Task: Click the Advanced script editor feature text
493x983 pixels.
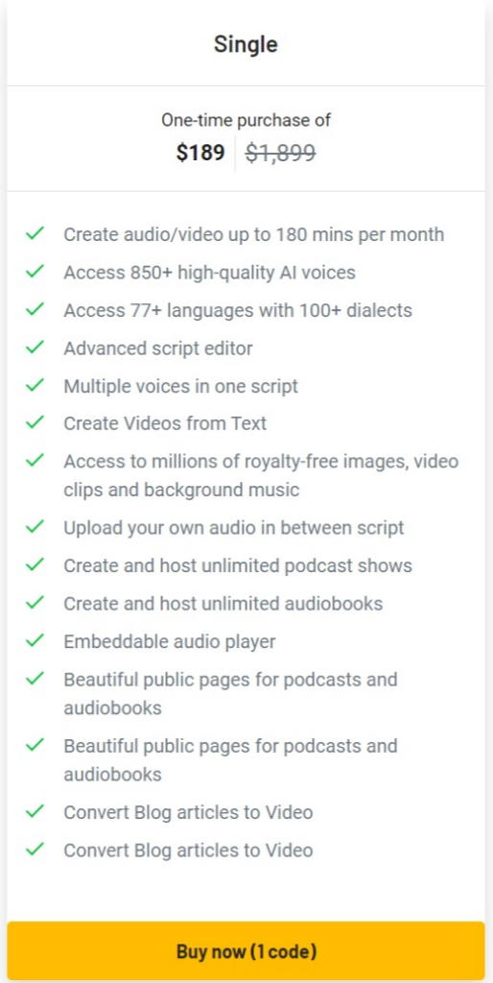Action: 158,348
